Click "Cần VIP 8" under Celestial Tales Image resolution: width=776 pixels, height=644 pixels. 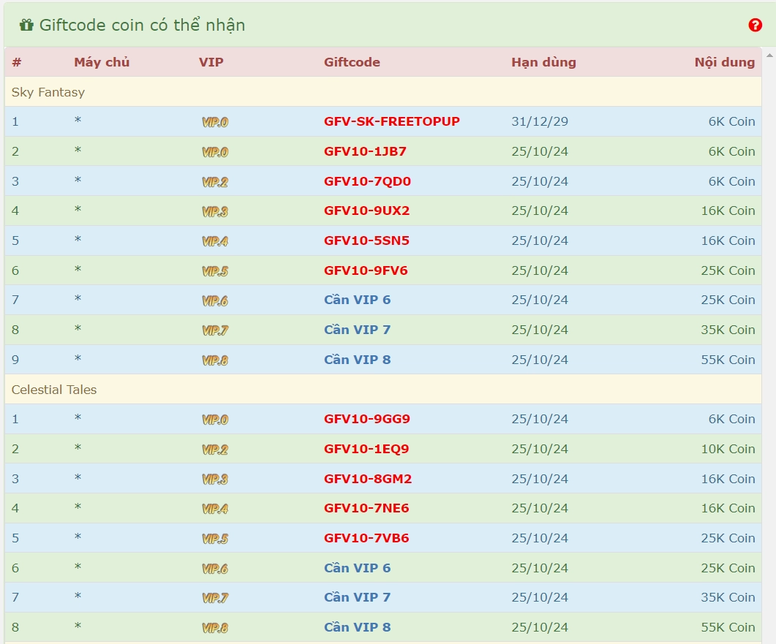coord(357,627)
